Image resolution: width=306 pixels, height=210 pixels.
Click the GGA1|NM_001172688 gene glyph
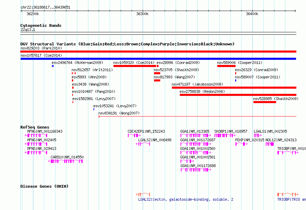(196, 170)
